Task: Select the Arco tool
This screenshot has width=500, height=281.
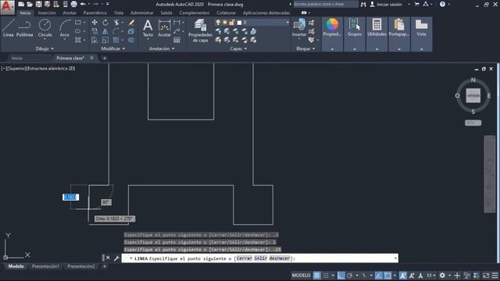Action: pos(65,28)
